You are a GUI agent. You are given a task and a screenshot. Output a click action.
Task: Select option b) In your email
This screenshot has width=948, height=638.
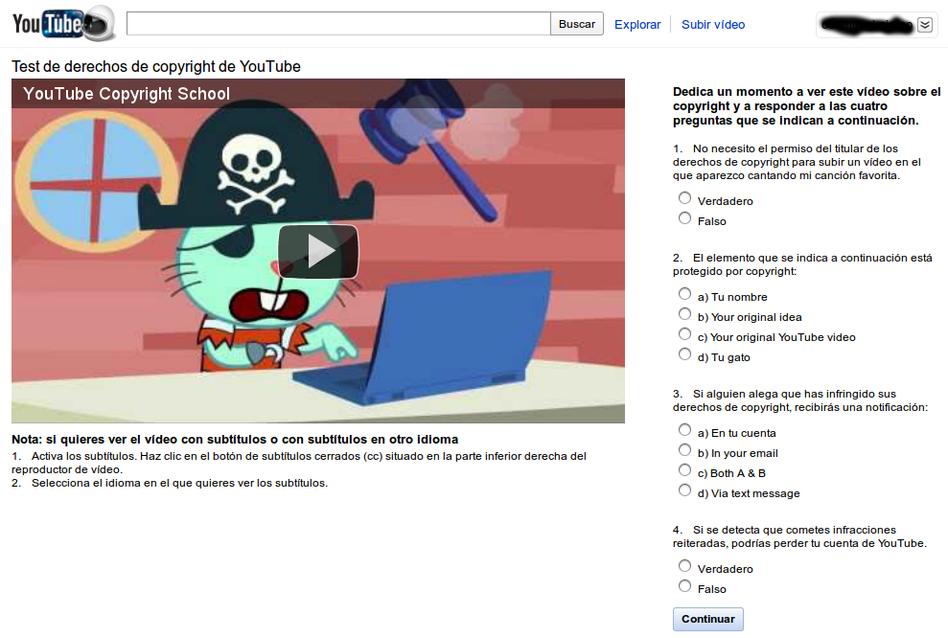click(684, 450)
